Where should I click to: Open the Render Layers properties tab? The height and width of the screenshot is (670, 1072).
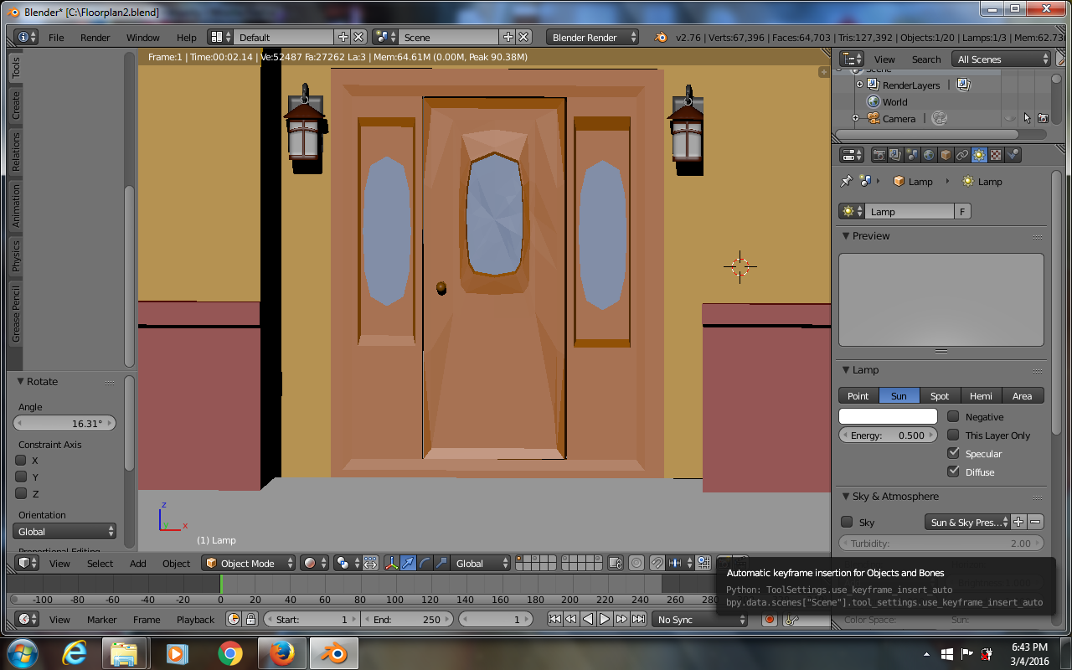pos(895,155)
